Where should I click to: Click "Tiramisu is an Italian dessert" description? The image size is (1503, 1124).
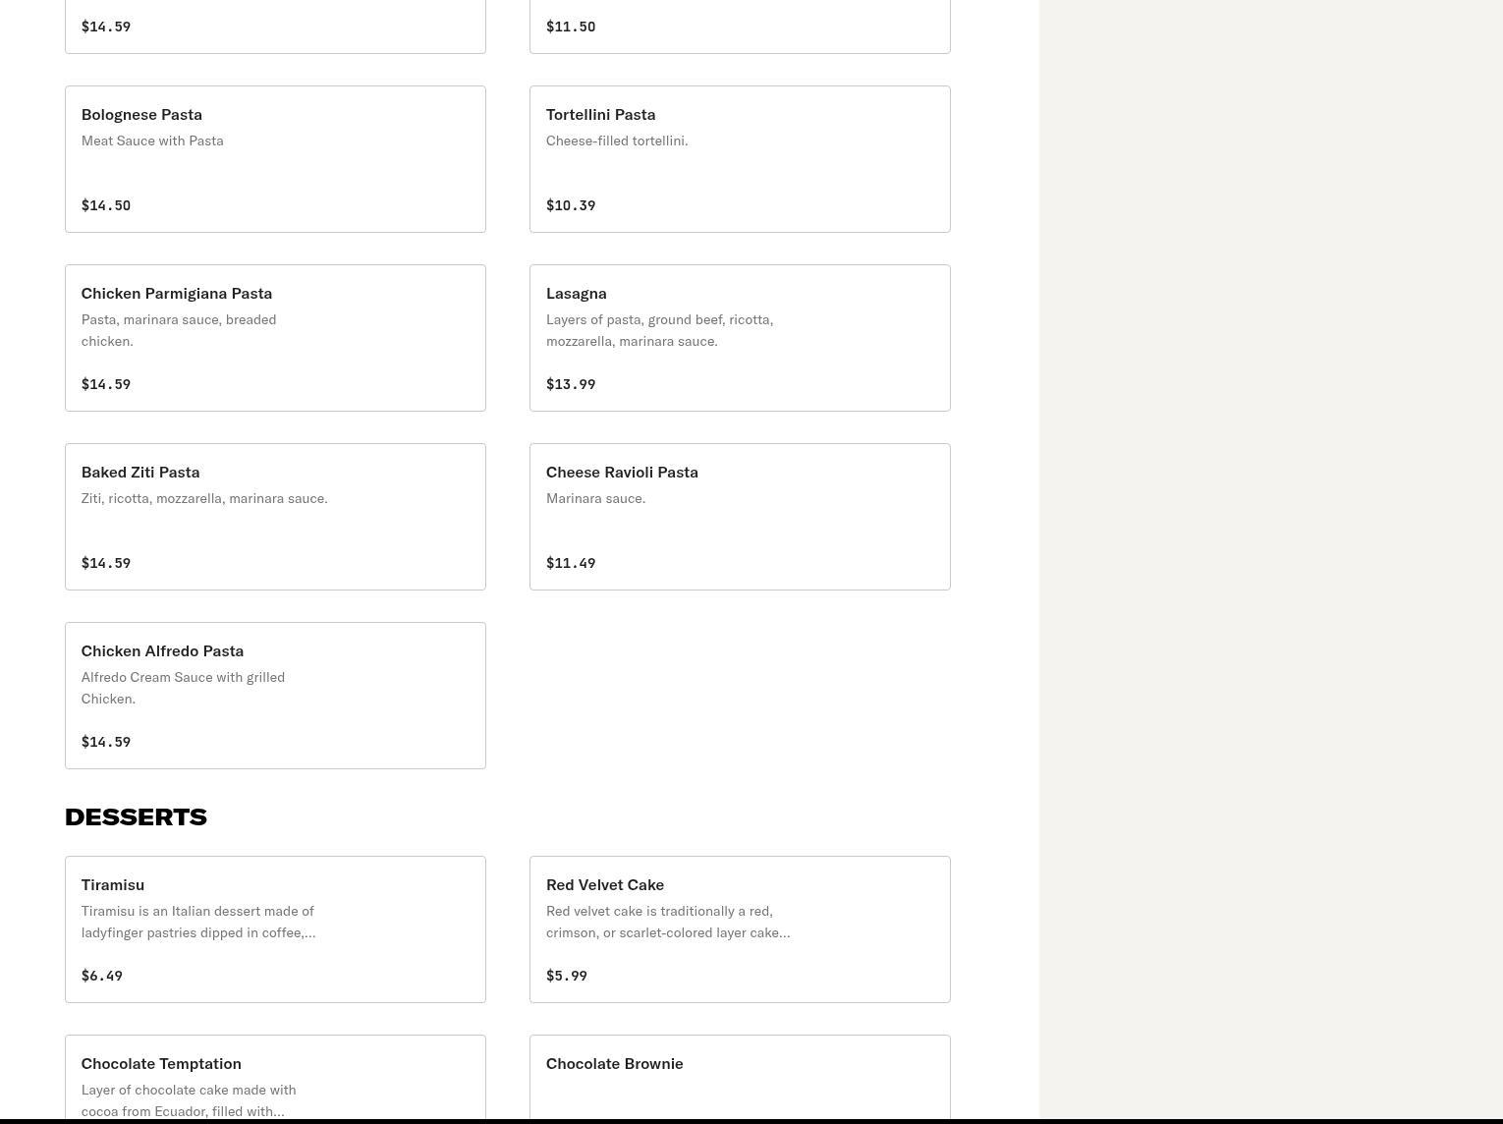click(198, 922)
